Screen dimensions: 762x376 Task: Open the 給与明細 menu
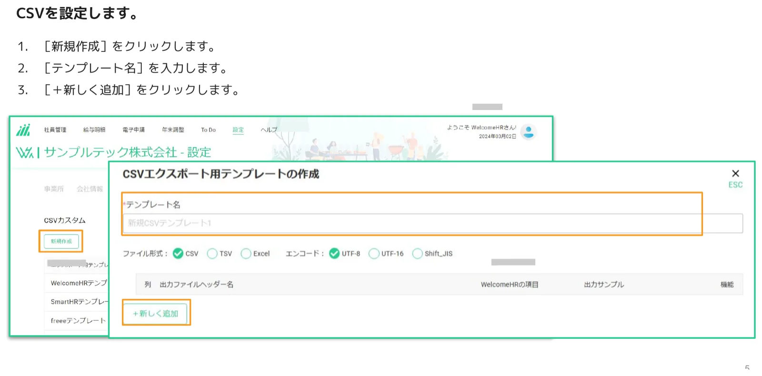(x=94, y=130)
